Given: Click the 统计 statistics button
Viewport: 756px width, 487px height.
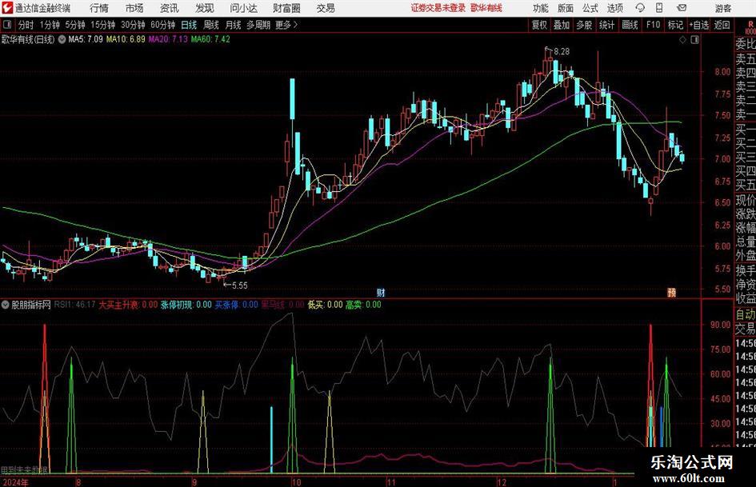Looking at the screenshot, I should [x=606, y=25].
